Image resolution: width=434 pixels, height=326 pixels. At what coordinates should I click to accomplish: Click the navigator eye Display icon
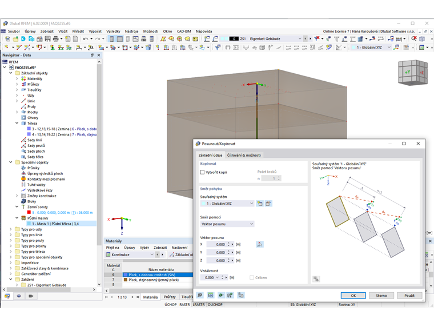coord(19,296)
